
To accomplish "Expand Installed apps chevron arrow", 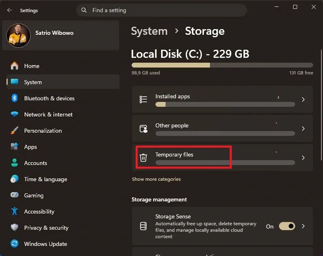I will (x=303, y=99).
